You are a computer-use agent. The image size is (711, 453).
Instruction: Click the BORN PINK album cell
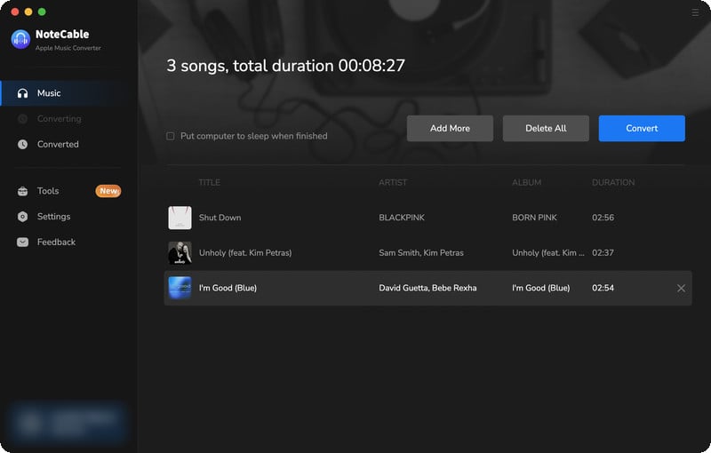535,218
